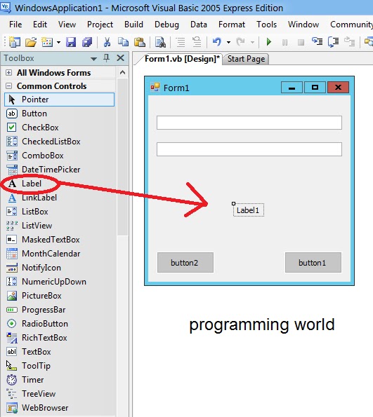
Task: Open the Data menu
Action: pos(199,25)
